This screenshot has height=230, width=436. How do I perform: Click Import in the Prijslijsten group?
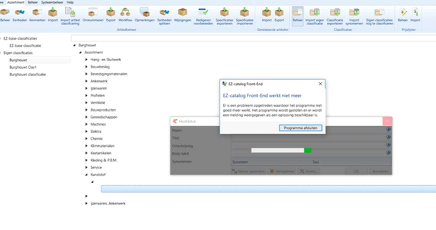point(415,15)
